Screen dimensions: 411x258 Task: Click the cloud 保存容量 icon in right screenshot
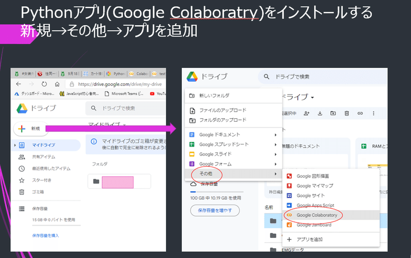(193, 184)
